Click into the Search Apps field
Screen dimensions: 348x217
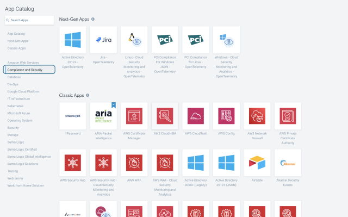pos(29,20)
